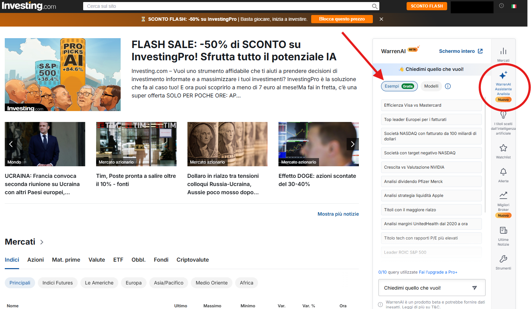Choose Efficienza Visa vs Mastercard example
This screenshot has height=309, width=531.
(431, 105)
